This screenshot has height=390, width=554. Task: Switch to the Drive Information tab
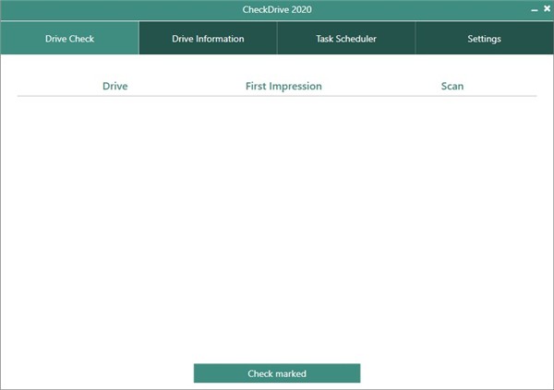point(208,38)
